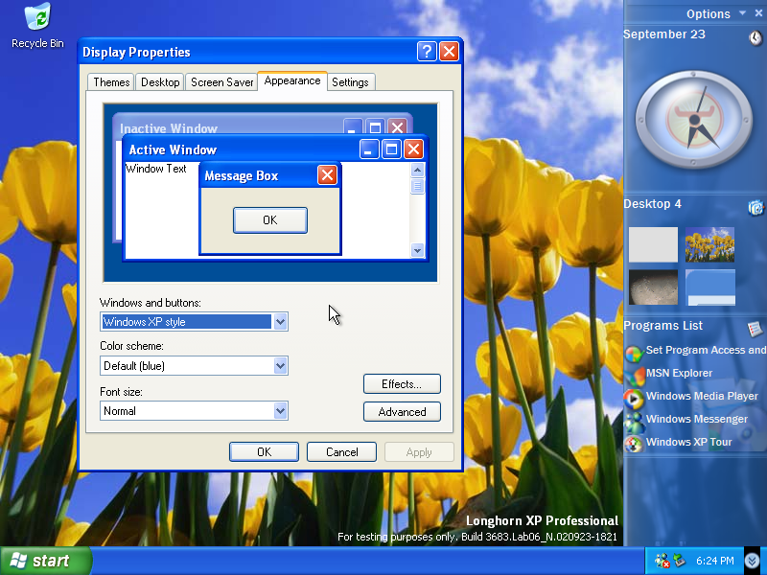Launch Windows Media Player from sidebar

pos(701,396)
